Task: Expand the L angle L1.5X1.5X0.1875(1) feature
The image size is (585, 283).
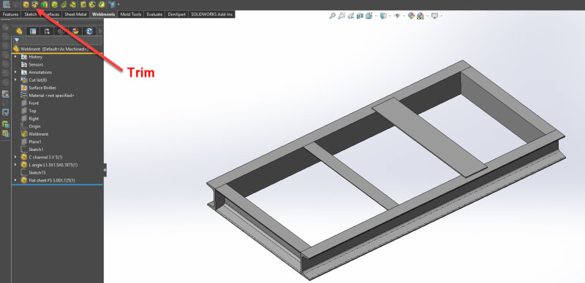Action: tap(15, 165)
